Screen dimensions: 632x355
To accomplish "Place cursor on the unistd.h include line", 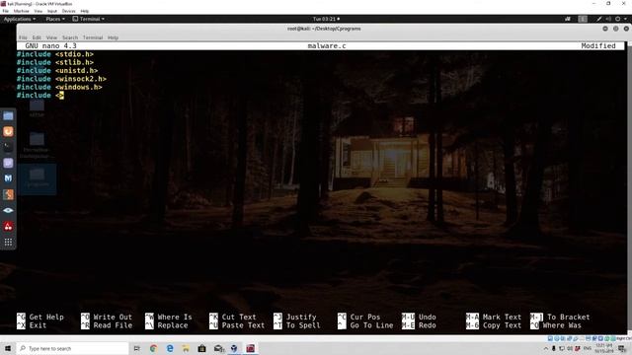I will point(57,70).
